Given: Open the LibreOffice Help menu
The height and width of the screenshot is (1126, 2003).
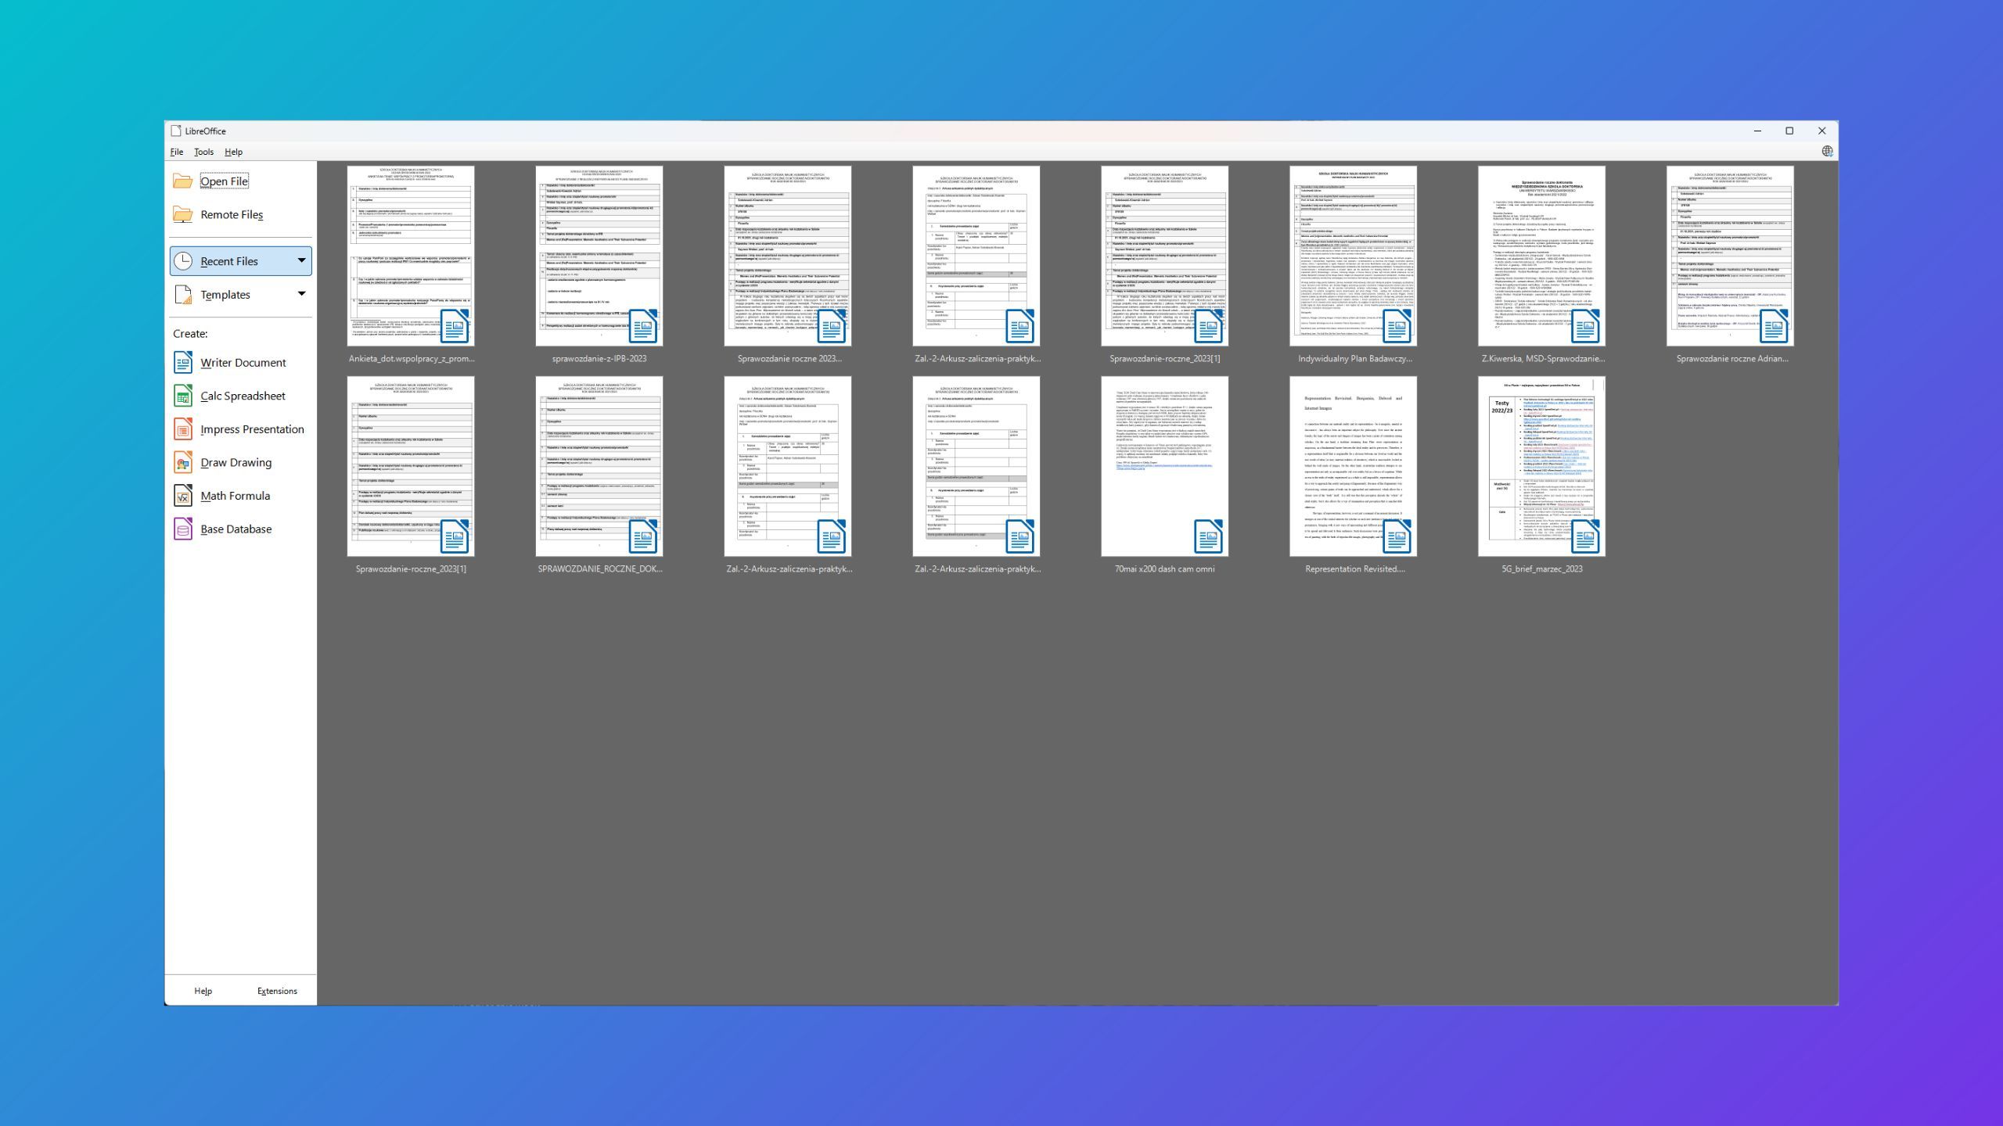Looking at the screenshot, I should [x=234, y=151].
